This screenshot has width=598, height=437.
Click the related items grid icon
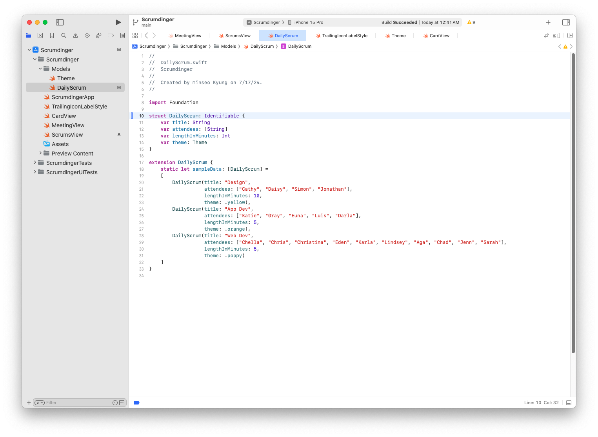click(x=135, y=36)
